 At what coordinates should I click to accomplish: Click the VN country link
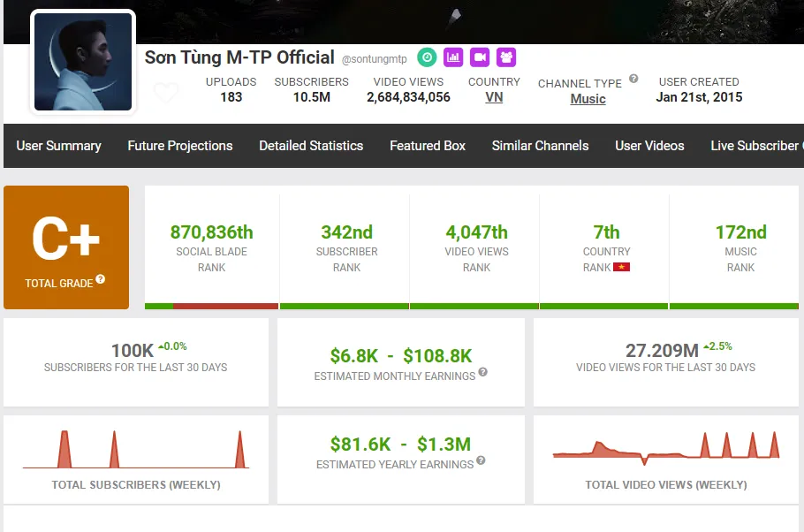click(x=494, y=97)
